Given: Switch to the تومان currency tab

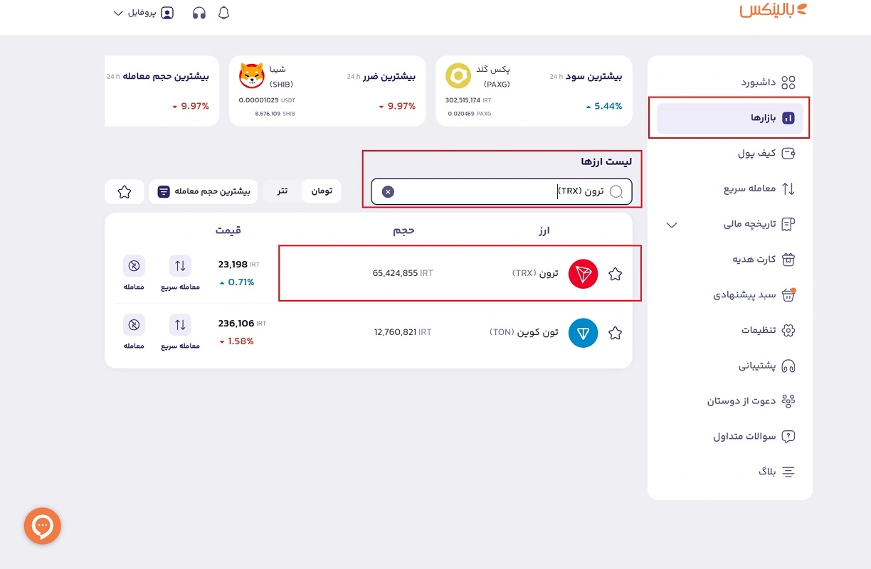Looking at the screenshot, I should click(322, 191).
